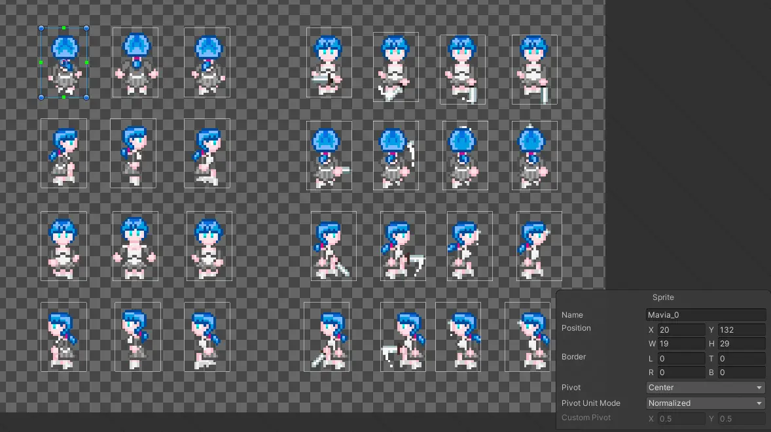Select third front-facing idle sprite in third left row

[209, 246]
